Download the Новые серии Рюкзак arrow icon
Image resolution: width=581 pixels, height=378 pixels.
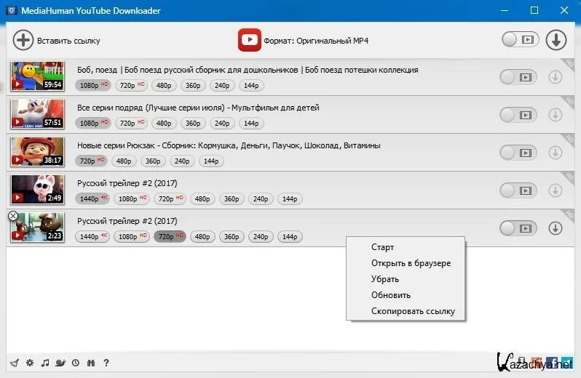click(555, 153)
